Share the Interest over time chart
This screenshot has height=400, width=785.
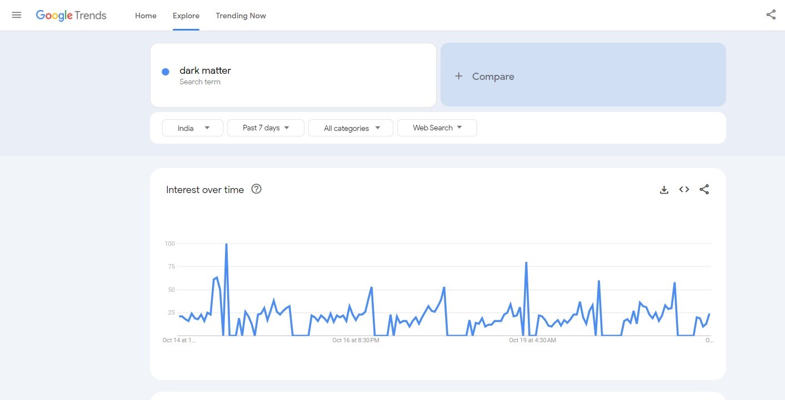[x=704, y=190]
